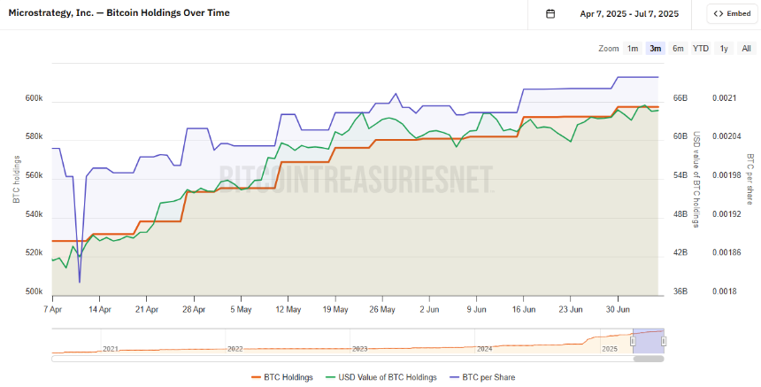Click the Embed button
761x387 pixels.
tap(732, 13)
